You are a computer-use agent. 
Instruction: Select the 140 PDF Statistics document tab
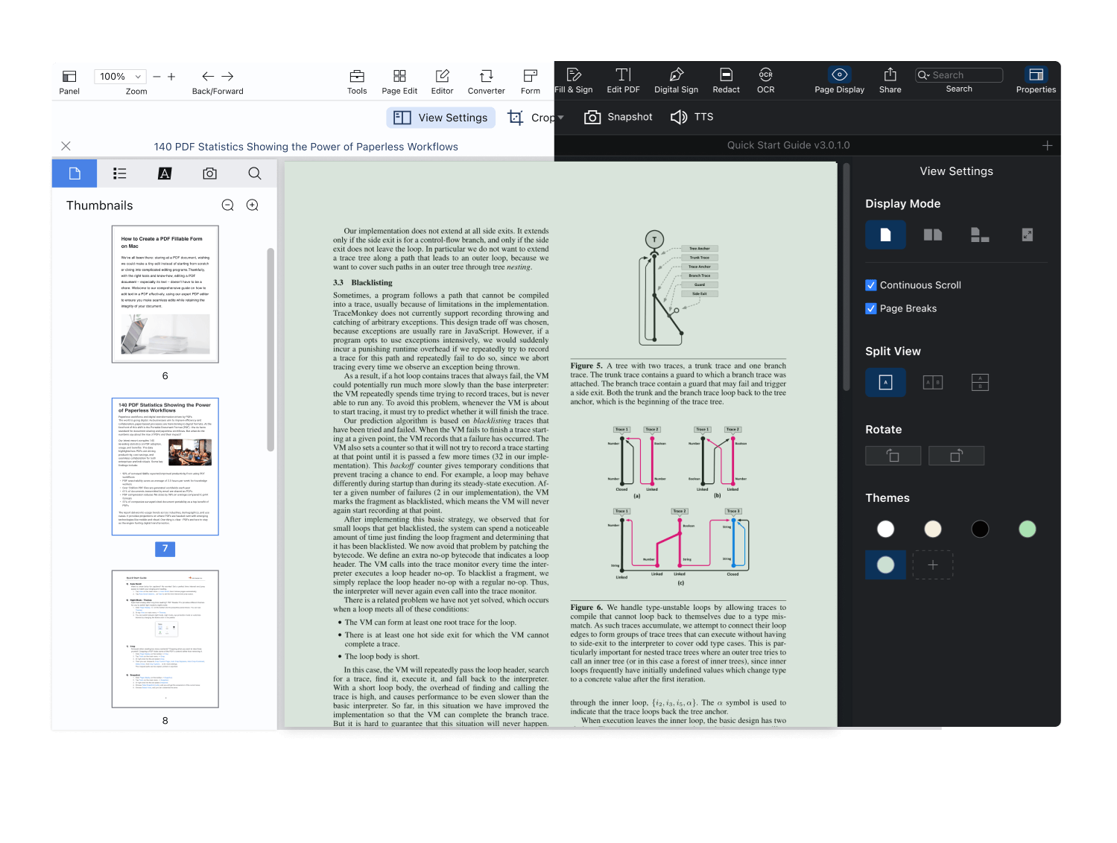[x=306, y=147]
